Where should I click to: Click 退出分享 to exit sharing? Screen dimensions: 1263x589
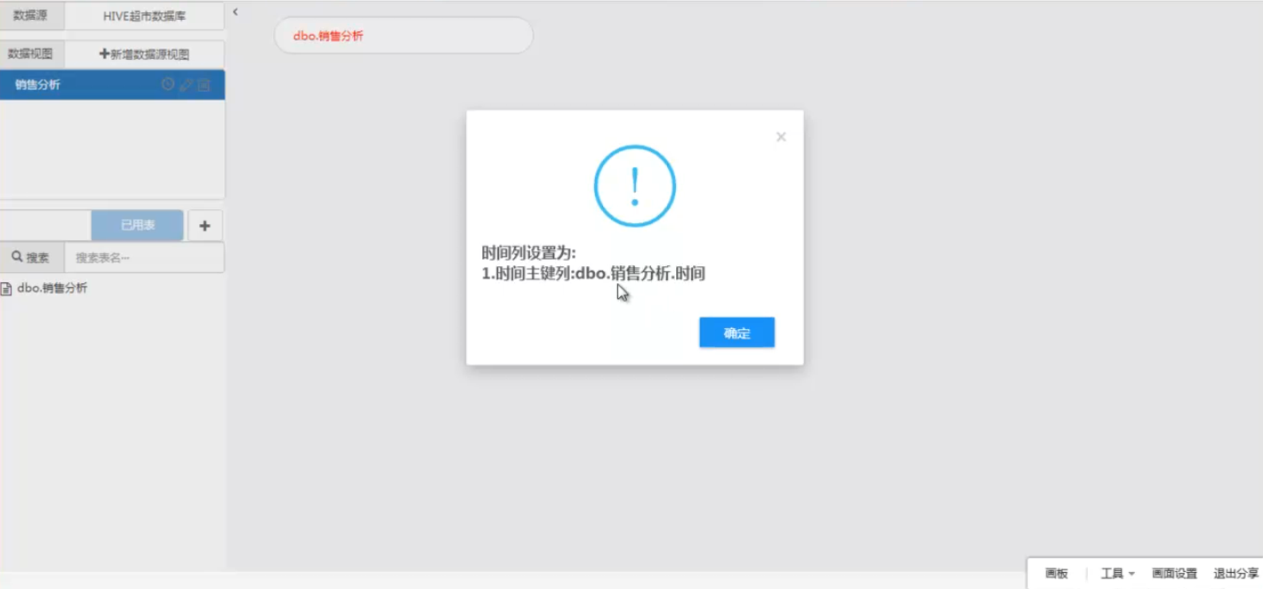1236,574
